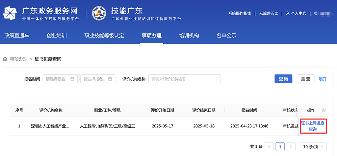
Task: Open the 政策直通车 navigation tab
Action: [x=16, y=36]
